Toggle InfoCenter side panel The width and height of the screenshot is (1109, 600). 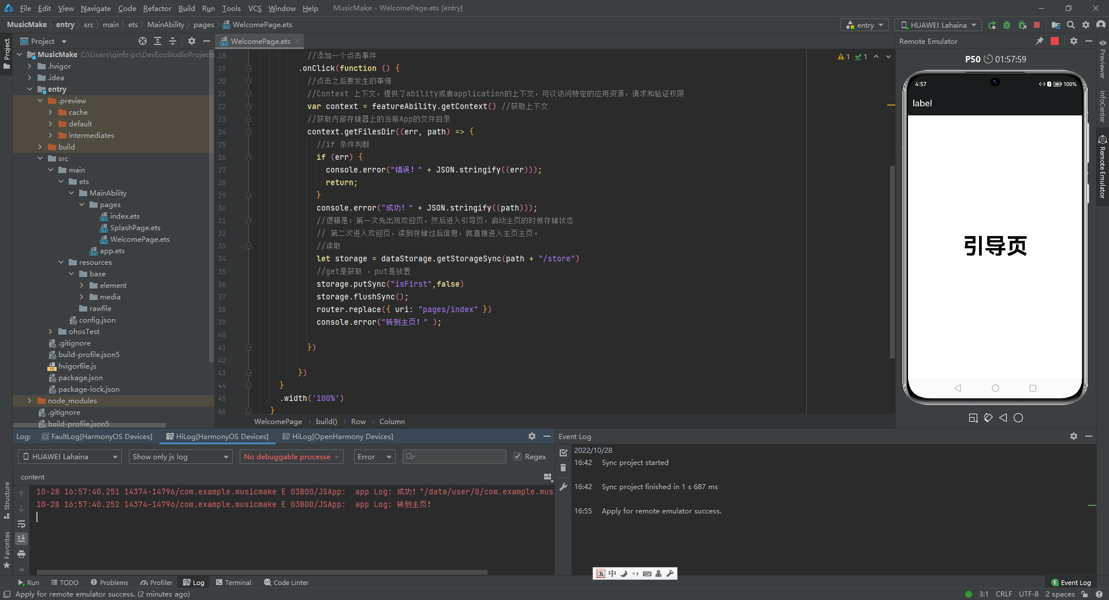[x=1103, y=106]
